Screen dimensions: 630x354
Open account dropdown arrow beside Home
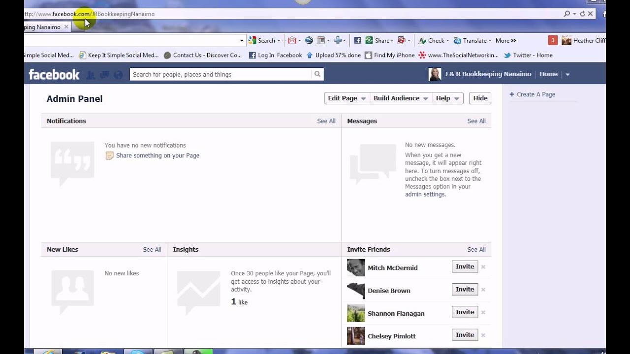click(567, 75)
